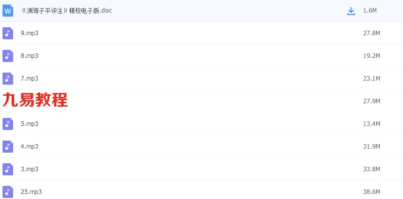Click the audio icon beside 3.mp3
Viewport: 403px width, 199px height.
[8, 169]
